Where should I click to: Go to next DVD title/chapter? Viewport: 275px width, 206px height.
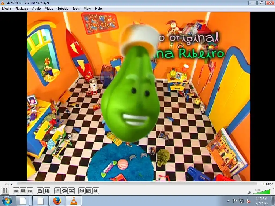point(96,191)
